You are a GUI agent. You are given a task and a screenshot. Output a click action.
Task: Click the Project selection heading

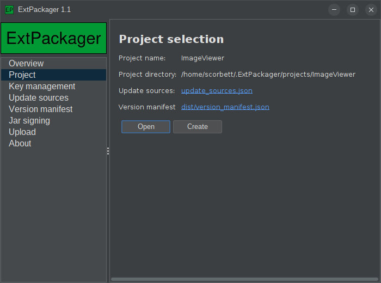171,39
